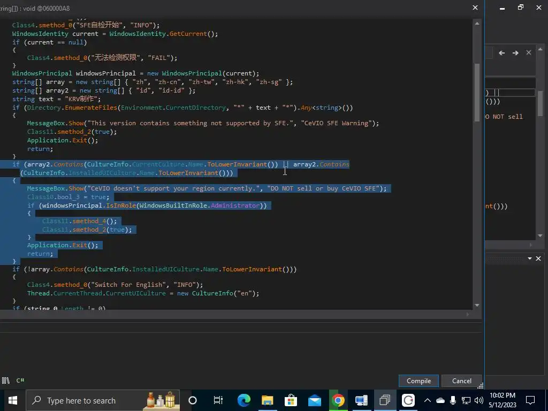Click the "id-id" string in array2
Viewport: 548px width, 411px height.
tap(171, 90)
